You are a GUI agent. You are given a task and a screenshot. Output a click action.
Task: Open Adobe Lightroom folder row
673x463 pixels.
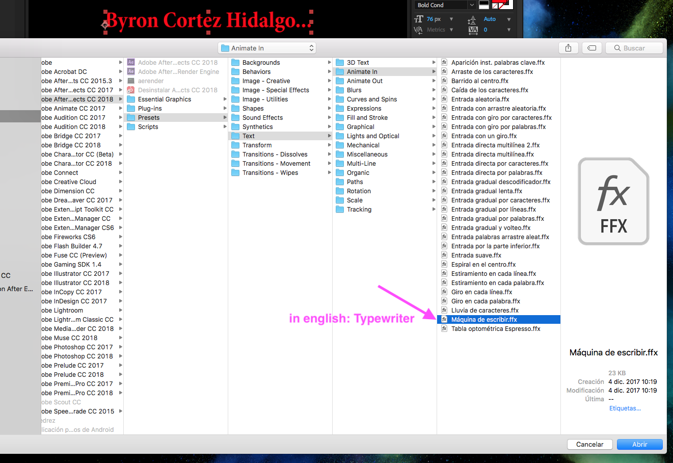click(82, 311)
